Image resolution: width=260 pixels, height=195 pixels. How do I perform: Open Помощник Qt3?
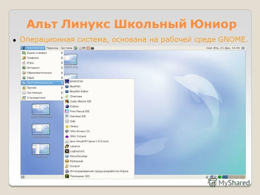99,176
